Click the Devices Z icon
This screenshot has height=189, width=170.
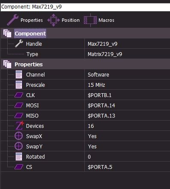coord(20,126)
